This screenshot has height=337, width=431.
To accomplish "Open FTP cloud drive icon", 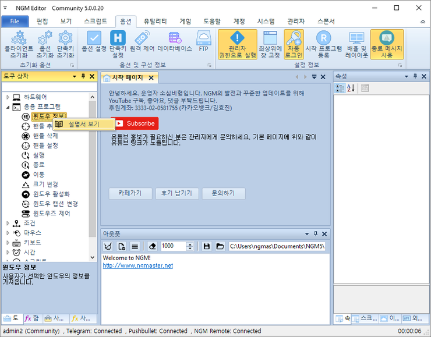I will coord(203,41).
